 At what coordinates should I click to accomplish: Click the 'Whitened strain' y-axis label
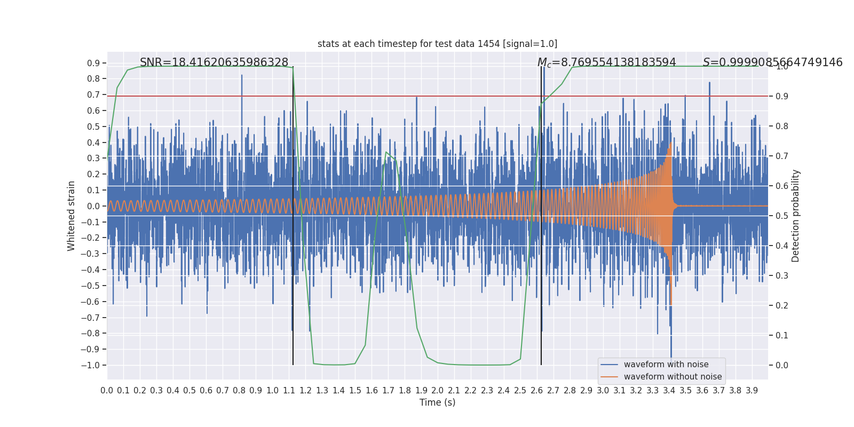click(x=72, y=216)
